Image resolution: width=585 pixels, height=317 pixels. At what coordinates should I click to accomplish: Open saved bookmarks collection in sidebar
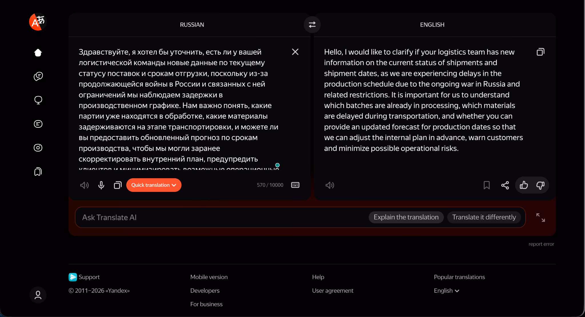[38, 171]
